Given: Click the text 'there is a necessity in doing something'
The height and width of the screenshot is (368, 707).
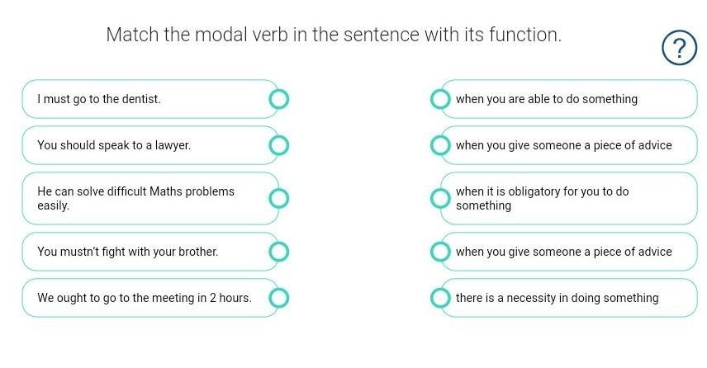Looking at the screenshot, I should point(557,298).
